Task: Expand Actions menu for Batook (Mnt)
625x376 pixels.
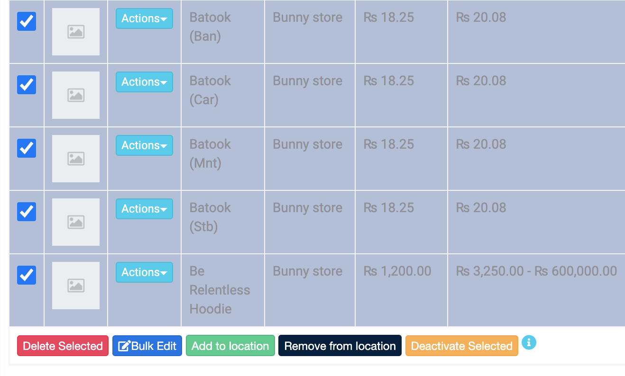Action: [x=144, y=145]
